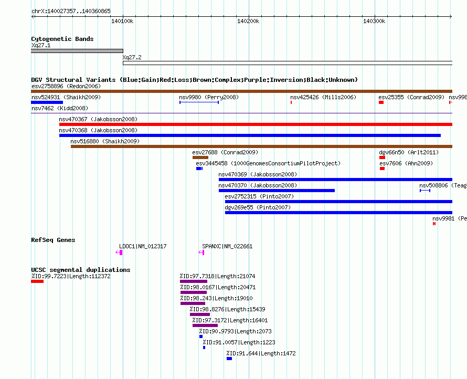This screenshot has width=467, height=379.
Task: Click the blue duplication block Length:2073
Action: click(201, 336)
